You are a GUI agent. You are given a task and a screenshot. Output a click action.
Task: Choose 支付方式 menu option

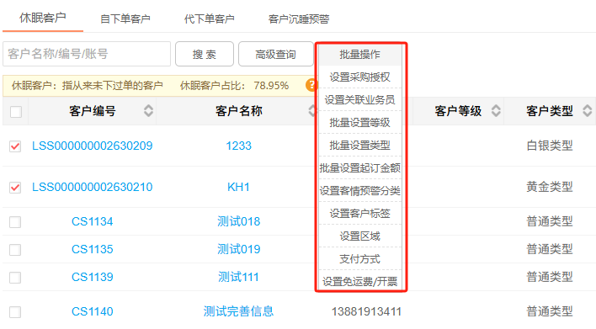[360, 259]
